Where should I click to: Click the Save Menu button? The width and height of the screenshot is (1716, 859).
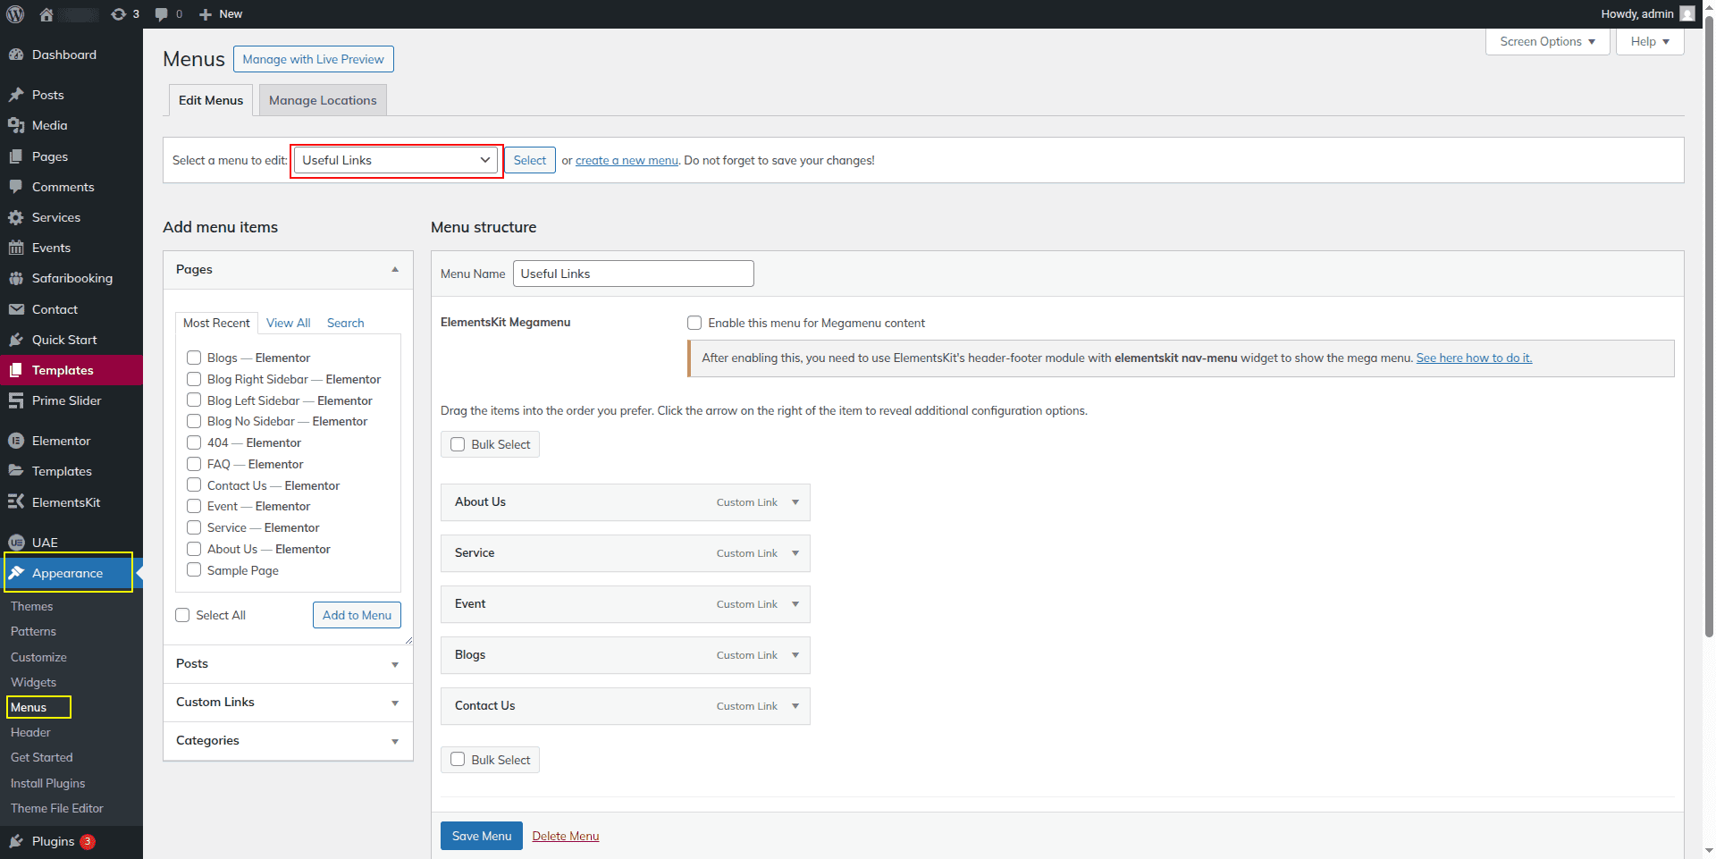click(x=481, y=836)
